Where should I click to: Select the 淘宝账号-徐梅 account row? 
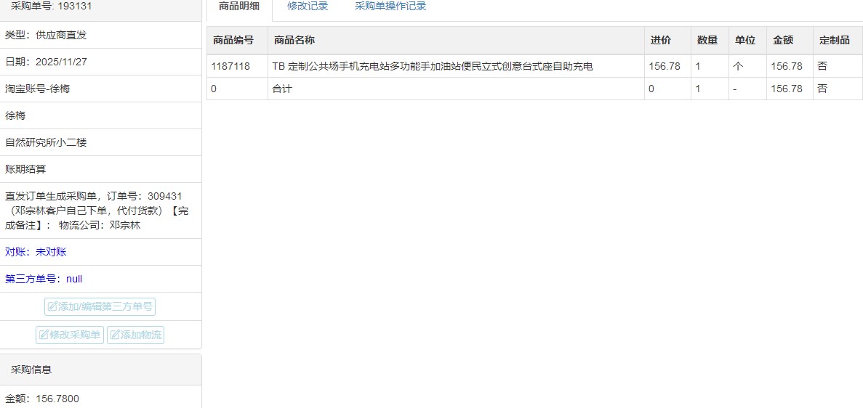click(38, 89)
